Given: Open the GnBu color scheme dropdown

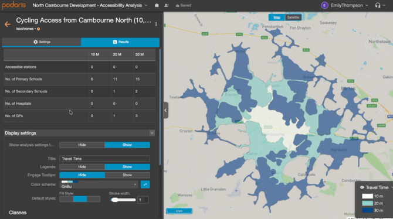Looking at the screenshot, I should 99,184.
